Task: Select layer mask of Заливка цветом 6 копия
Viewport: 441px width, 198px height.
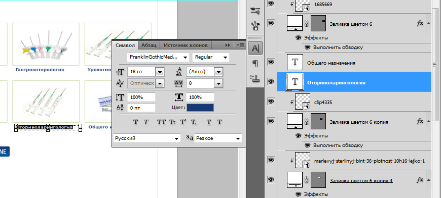Action: coord(318,121)
